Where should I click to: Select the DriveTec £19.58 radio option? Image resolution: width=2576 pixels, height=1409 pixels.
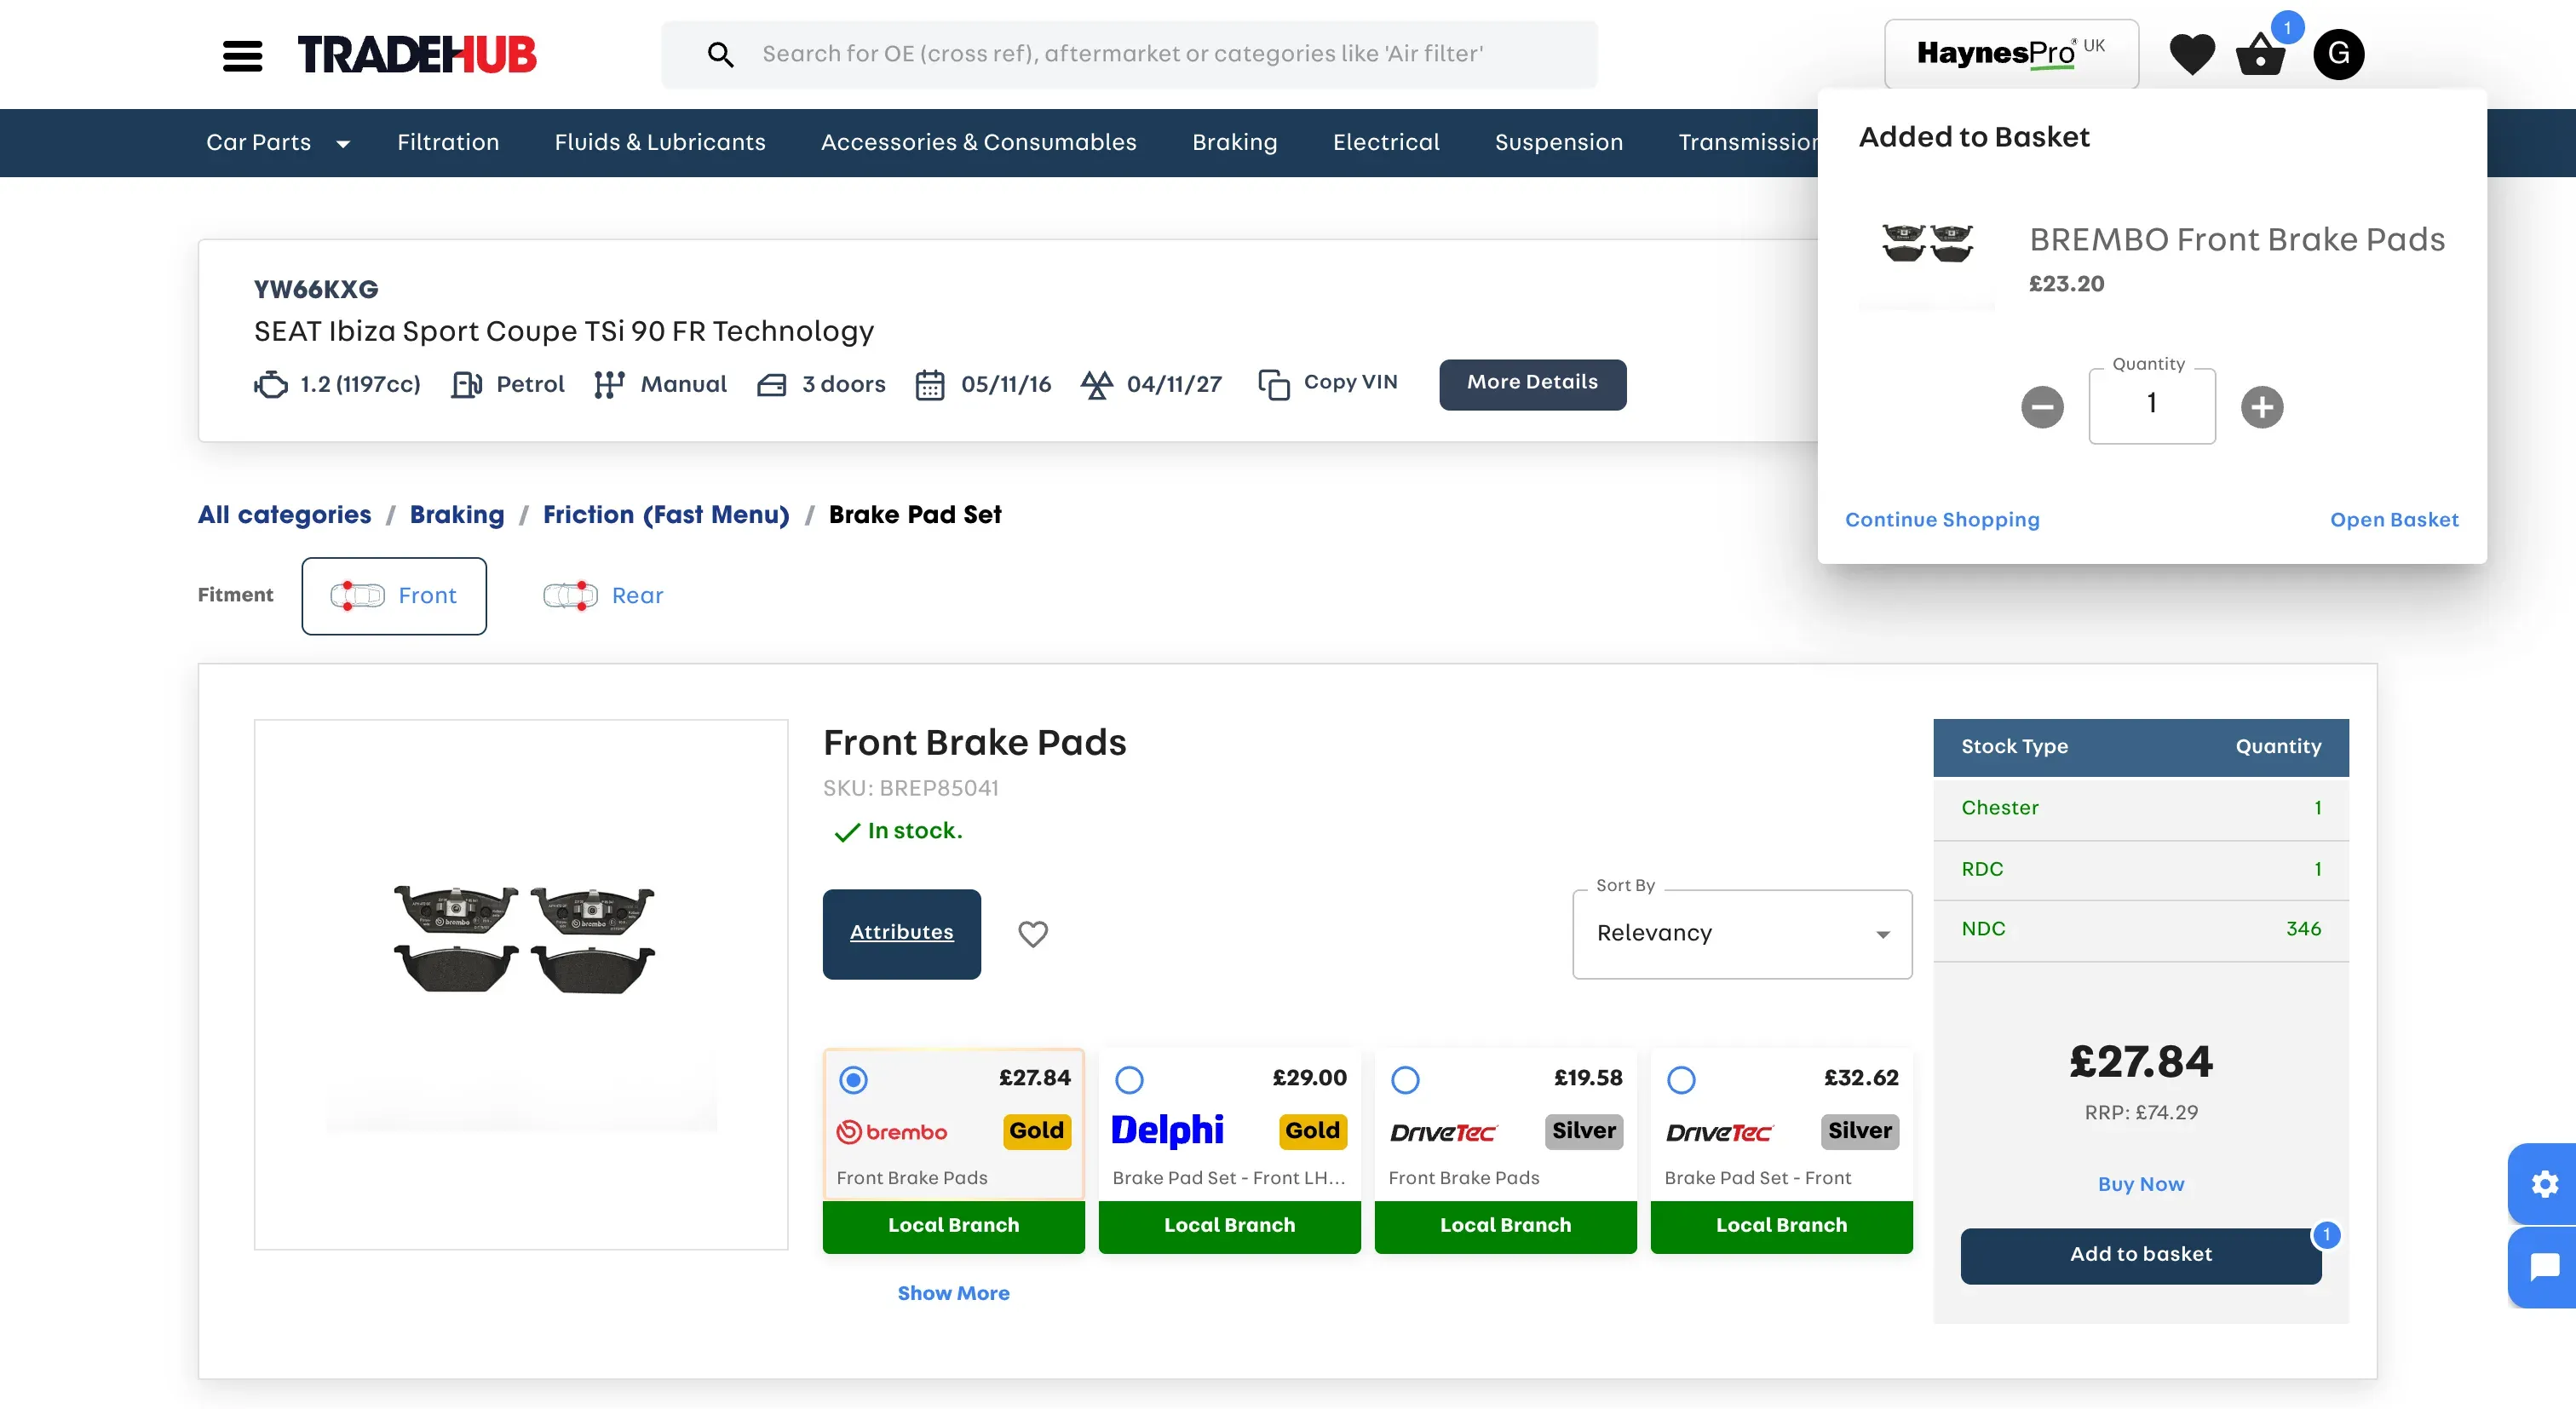(x=1405, y=1080)
